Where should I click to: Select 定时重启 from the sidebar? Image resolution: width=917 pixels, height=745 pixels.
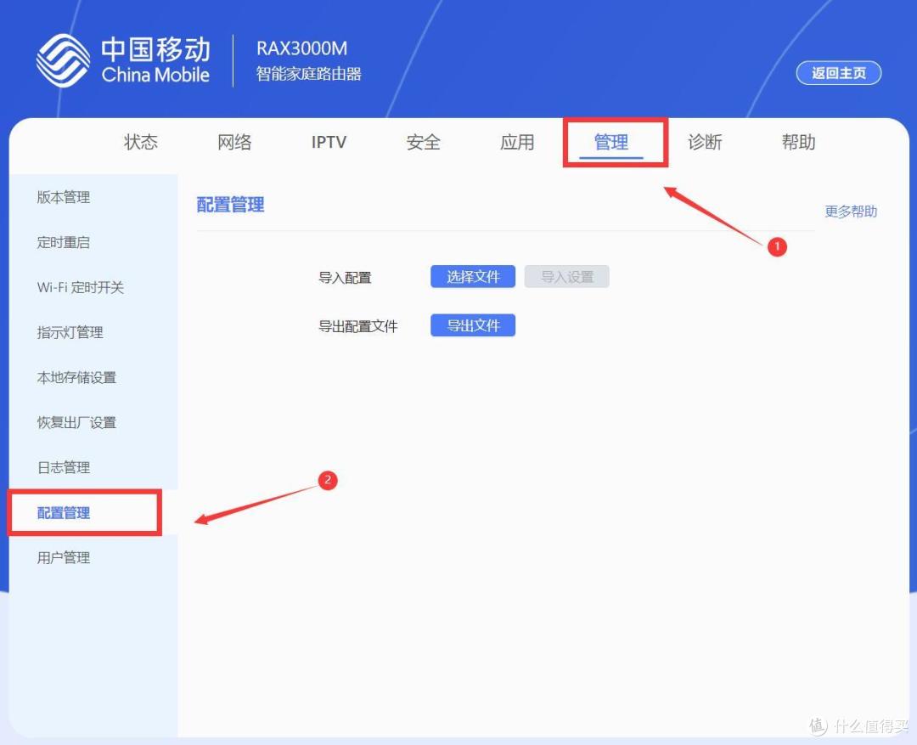pyautogui.click(x=63, y=242)
